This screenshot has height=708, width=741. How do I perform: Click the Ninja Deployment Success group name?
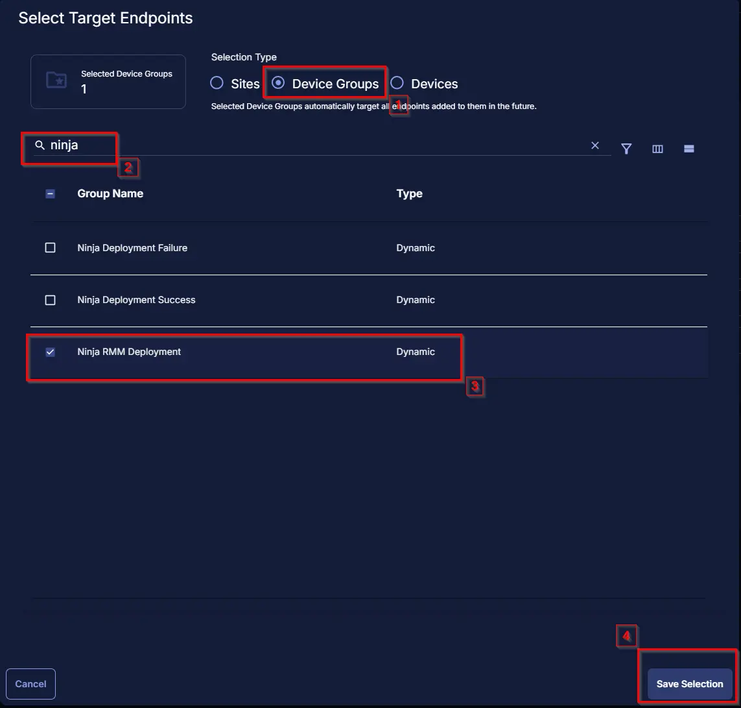click(x=136, y=300)
